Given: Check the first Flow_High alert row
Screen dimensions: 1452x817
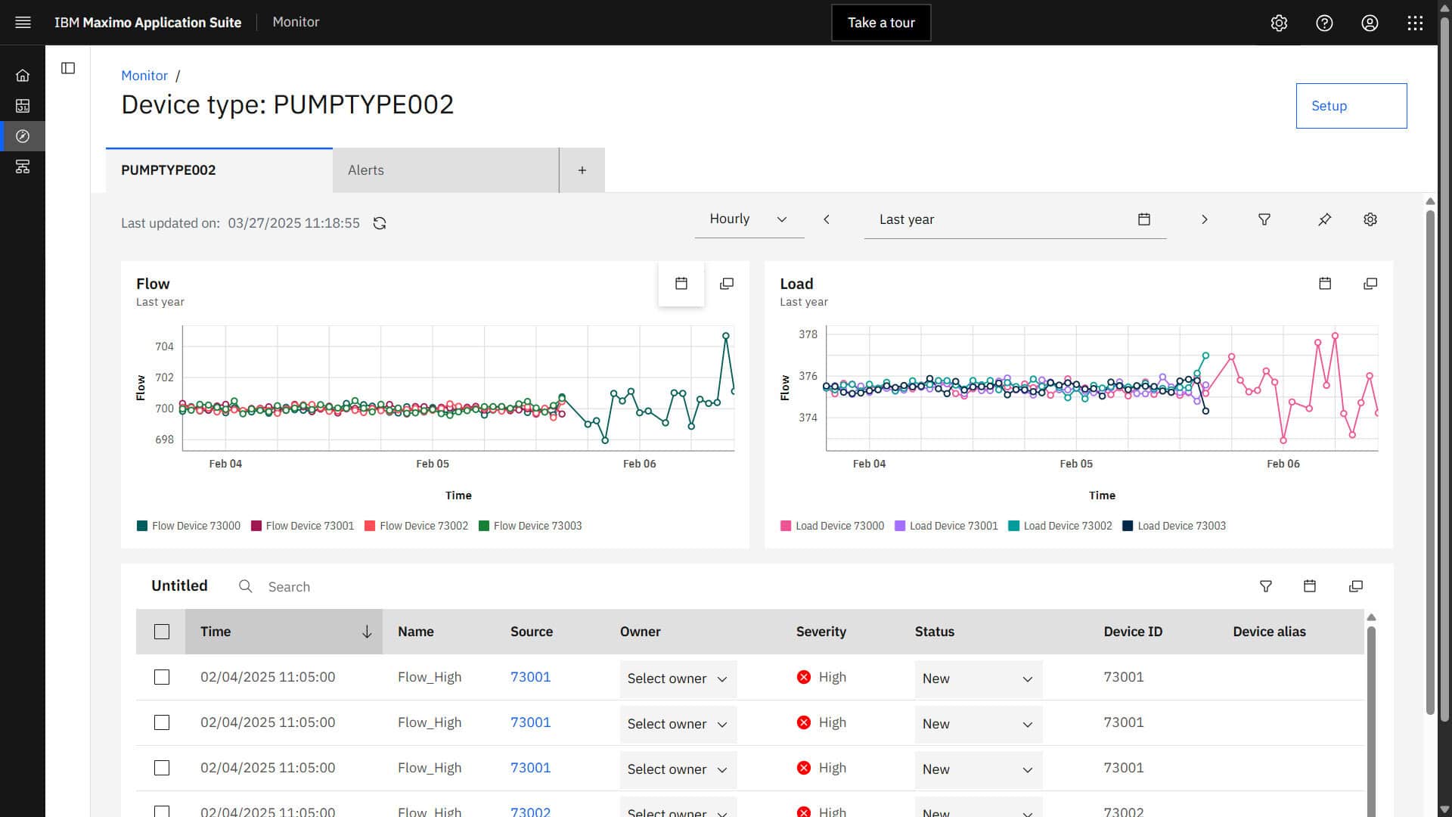Looking at the screenshot, I should (162, 677).
